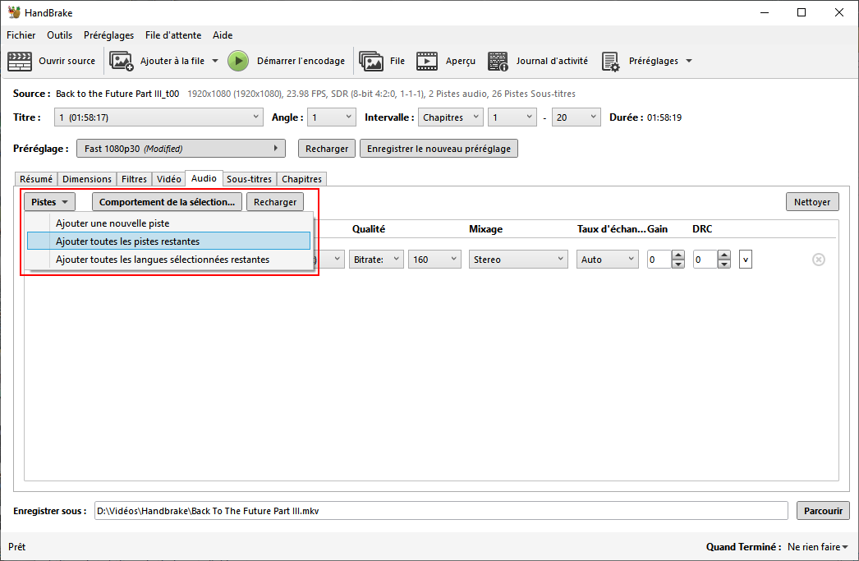This screenshot has width=859, height=561.
Task: Click the Ouvrir source clapperboard icon
Action: 20,61
